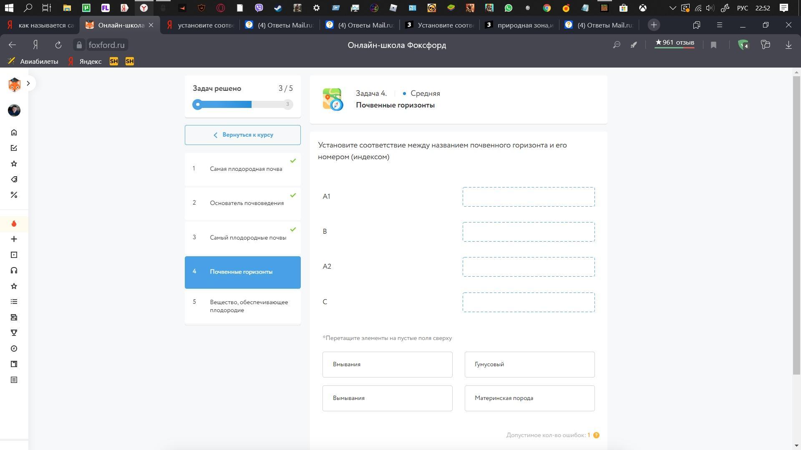Image resolution: width=801 pixels, height=450 pixels.
Task: Click the empty answer field for A1
Action: 528,197
